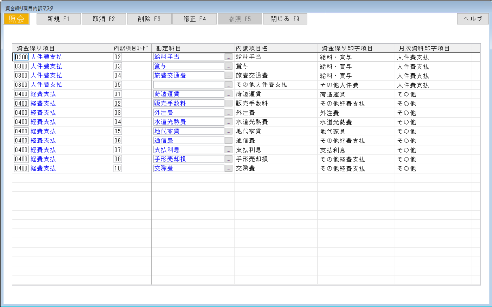Click the 照会 mode indicator
492x307 pixels.
17,19
